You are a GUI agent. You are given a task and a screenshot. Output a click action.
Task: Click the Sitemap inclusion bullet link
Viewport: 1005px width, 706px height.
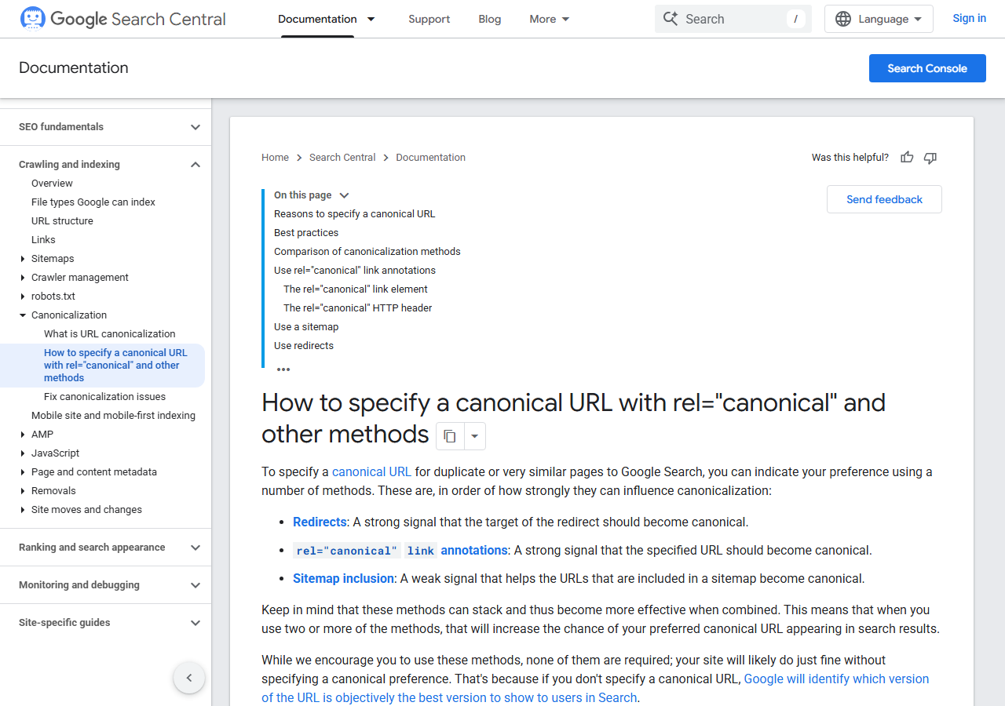(x=343, y=579)
